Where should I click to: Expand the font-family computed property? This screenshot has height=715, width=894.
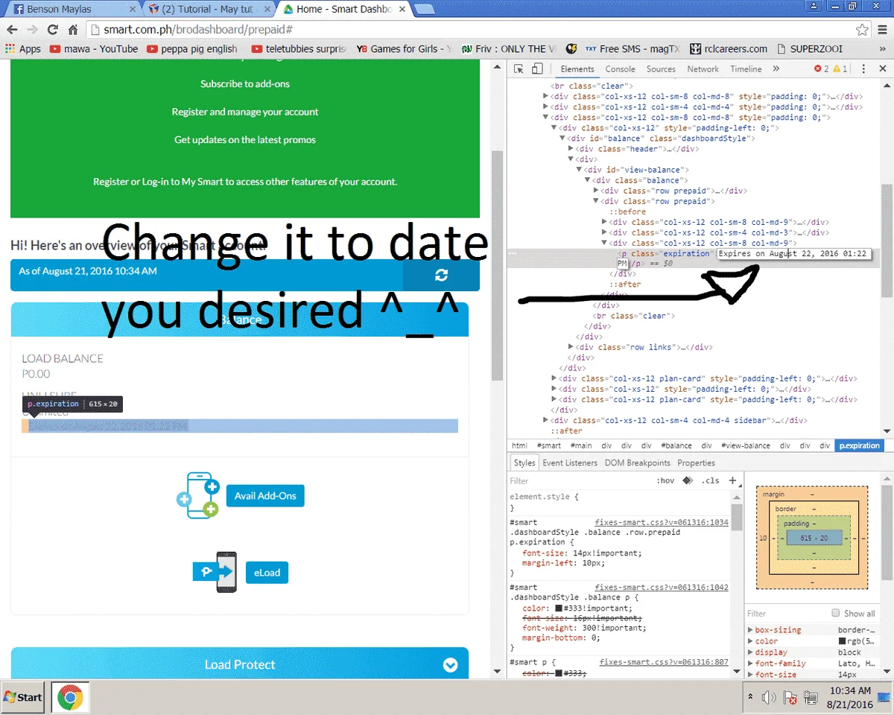[x=750, y=664]
